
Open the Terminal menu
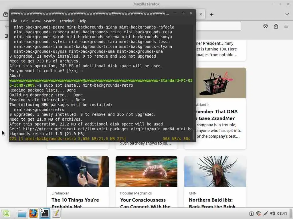67,21
